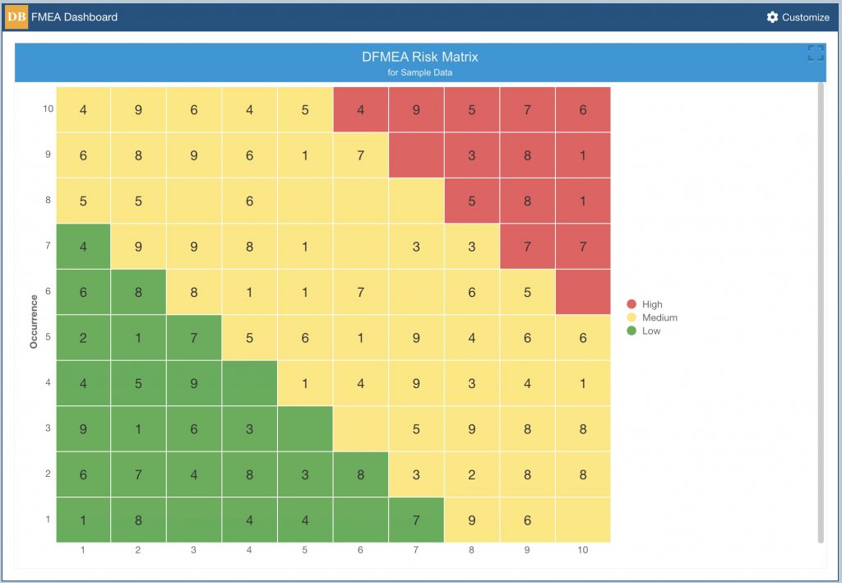Toggle the Medium legend yellow dot
This screenshot has height=583, width=842.
click(x=631, y=317)
